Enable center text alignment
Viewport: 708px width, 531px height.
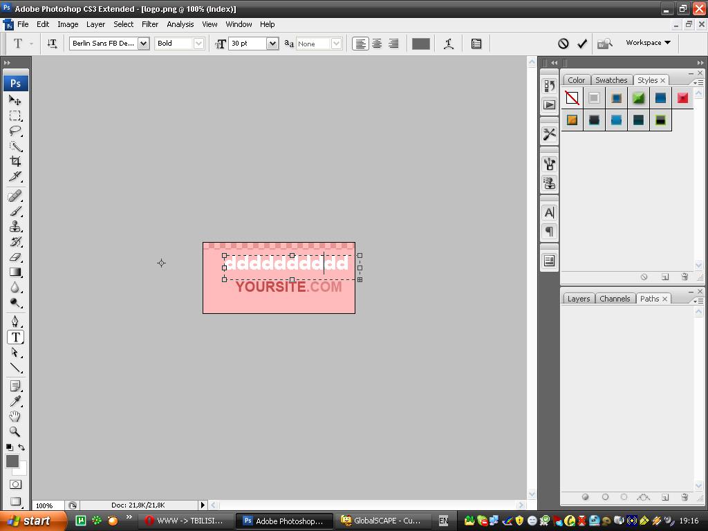[x=377, y=44]
